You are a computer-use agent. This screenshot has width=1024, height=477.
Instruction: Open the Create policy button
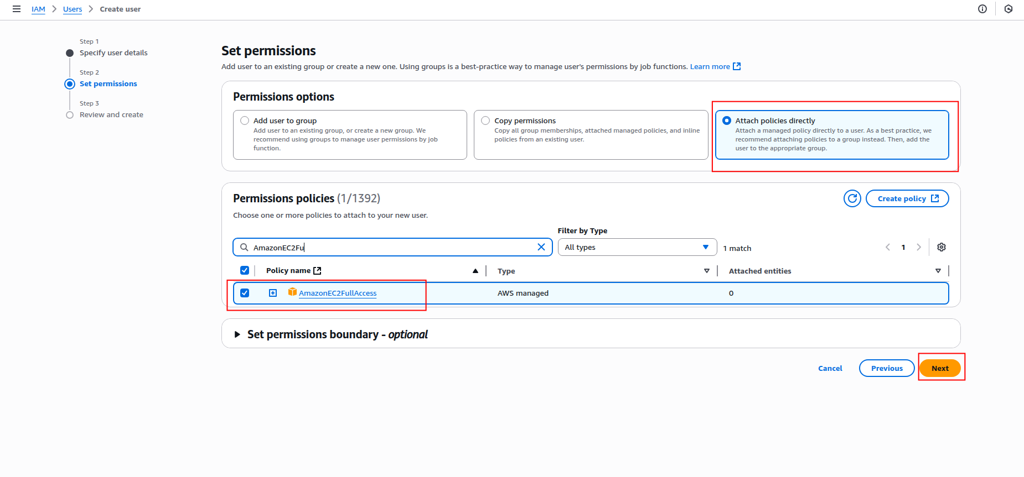(907, 198)
